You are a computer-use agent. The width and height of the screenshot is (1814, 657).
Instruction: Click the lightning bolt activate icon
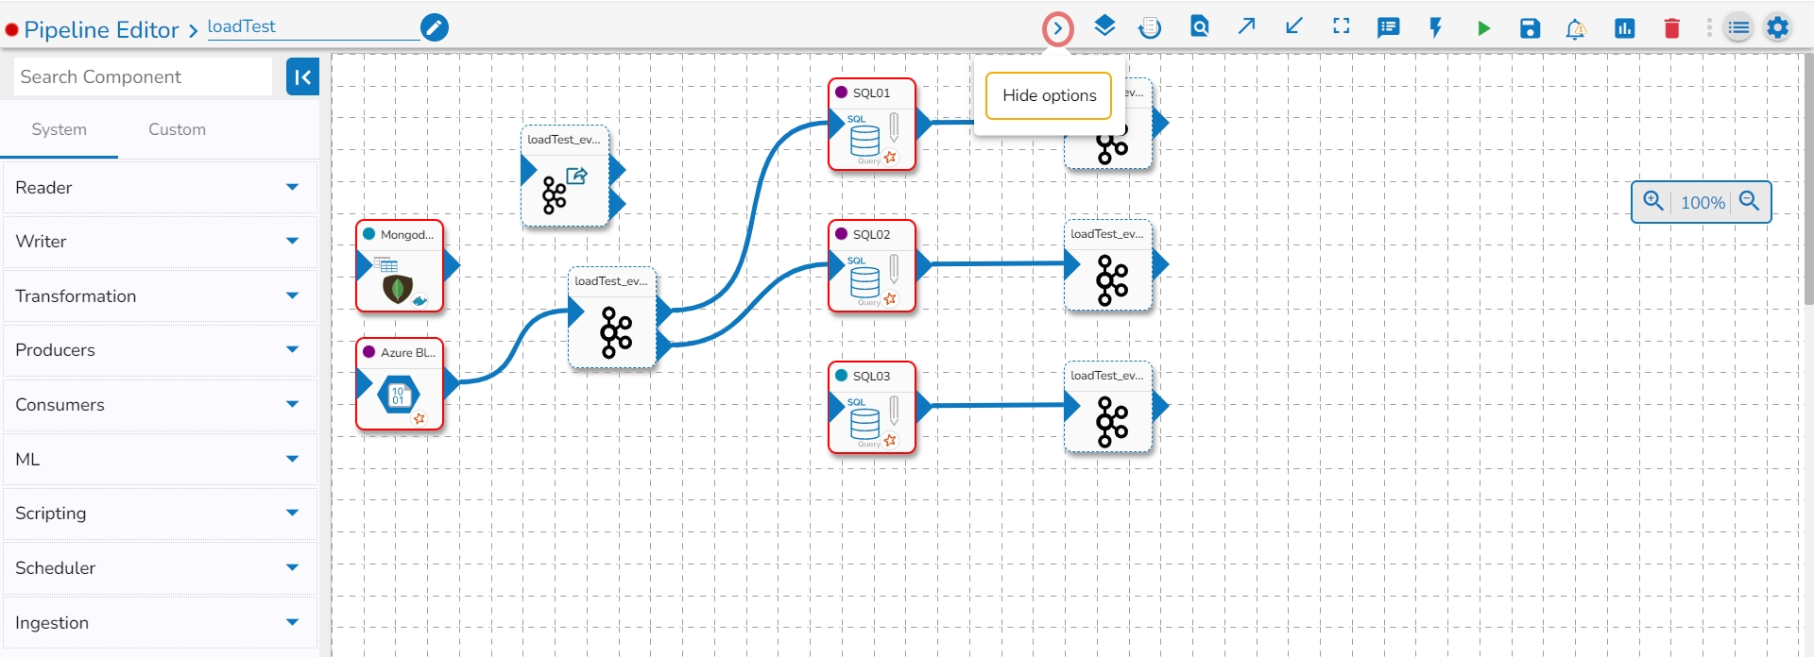1436,28
